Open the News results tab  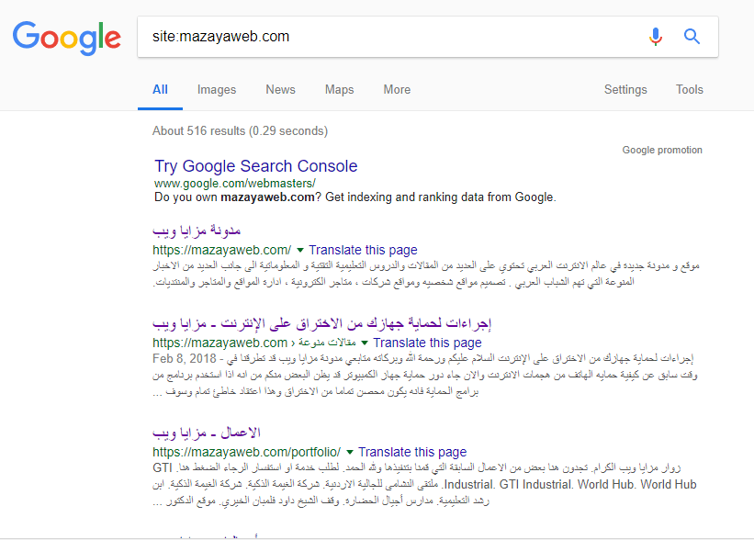tap(280, 90)
